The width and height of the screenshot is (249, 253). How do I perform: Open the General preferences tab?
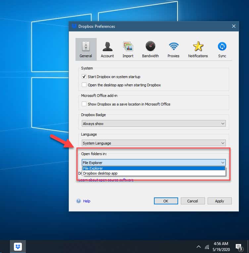pyautogui.click(x=86, y=49)
